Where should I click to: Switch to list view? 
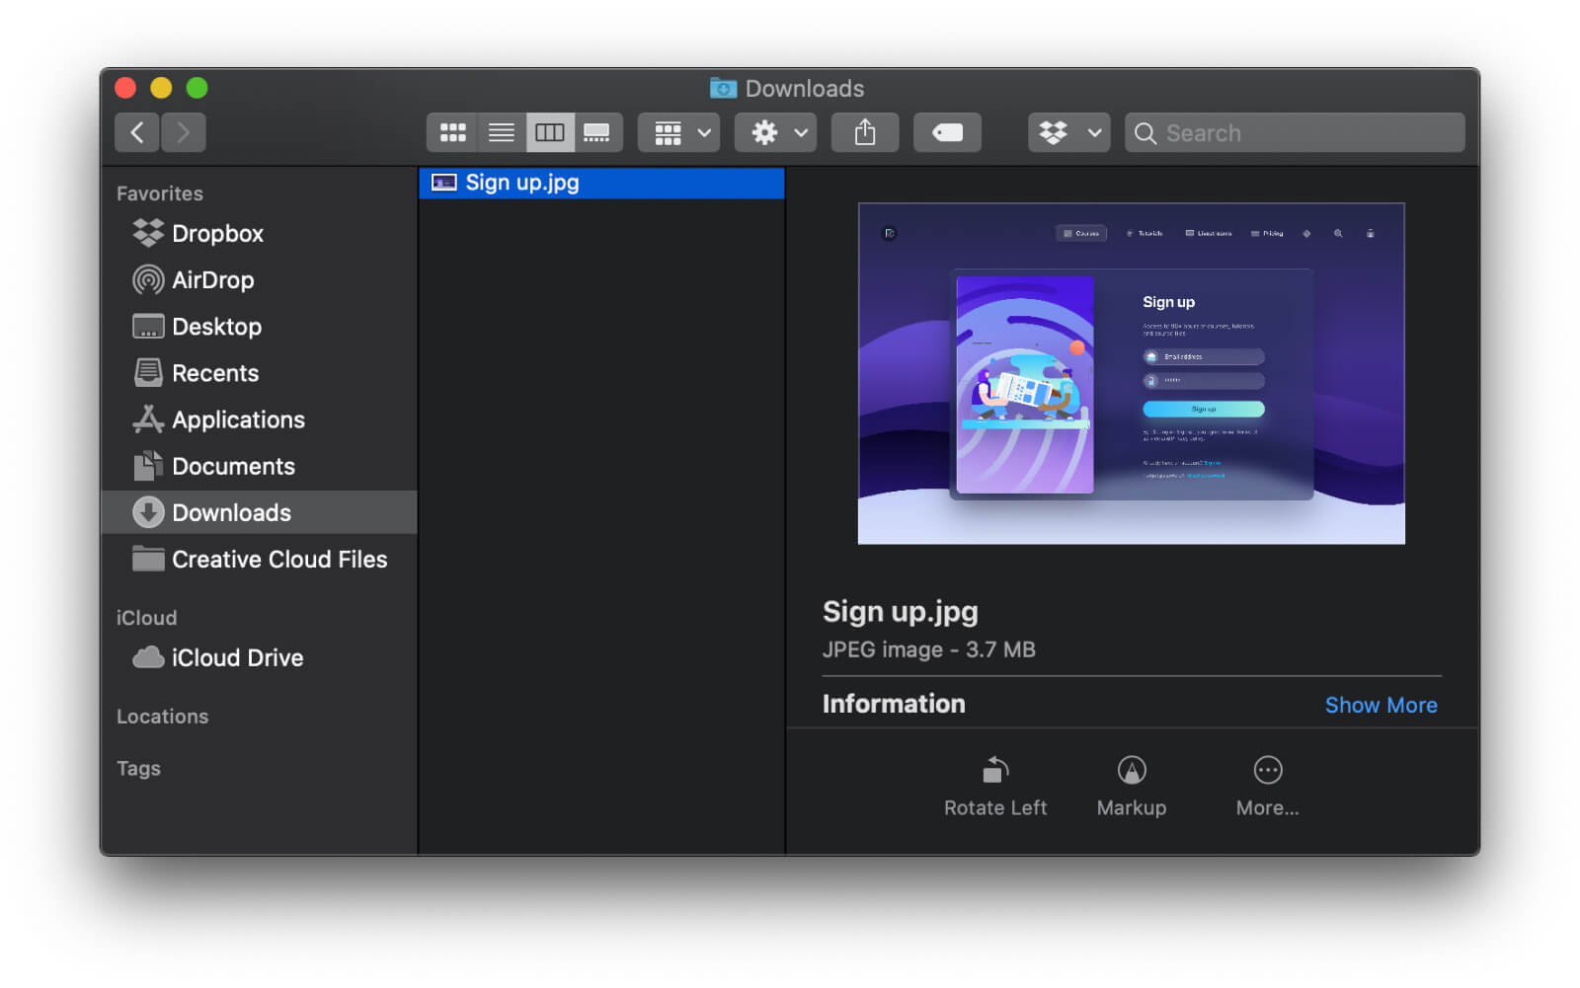[x=502, y=132]
